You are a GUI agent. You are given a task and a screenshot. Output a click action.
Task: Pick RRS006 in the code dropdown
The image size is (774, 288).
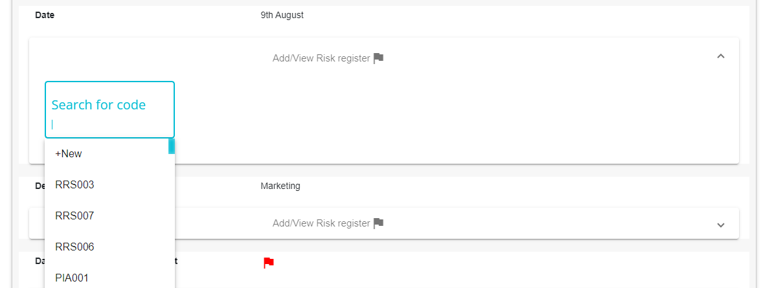(107, 247)
